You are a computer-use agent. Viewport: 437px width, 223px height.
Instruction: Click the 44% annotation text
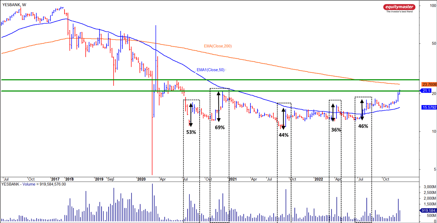point(284,135)
